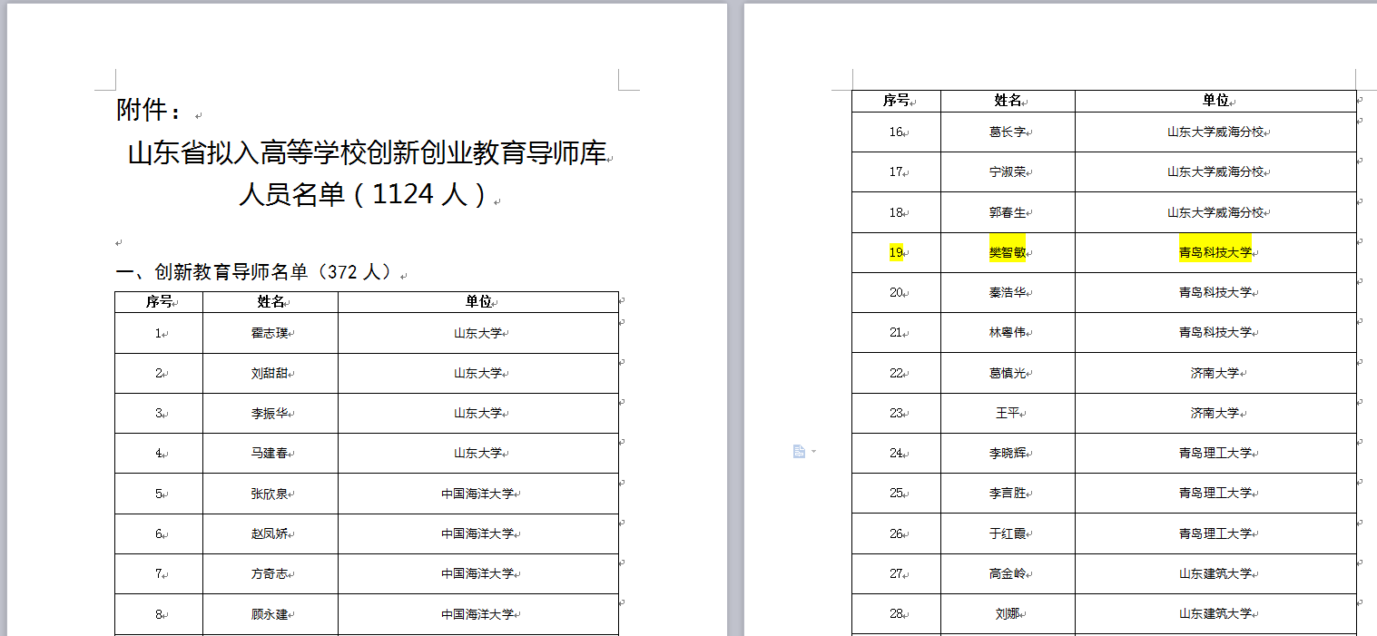
Task: Click the name 李晓辉 in row 24
Action: point(1007,453)
